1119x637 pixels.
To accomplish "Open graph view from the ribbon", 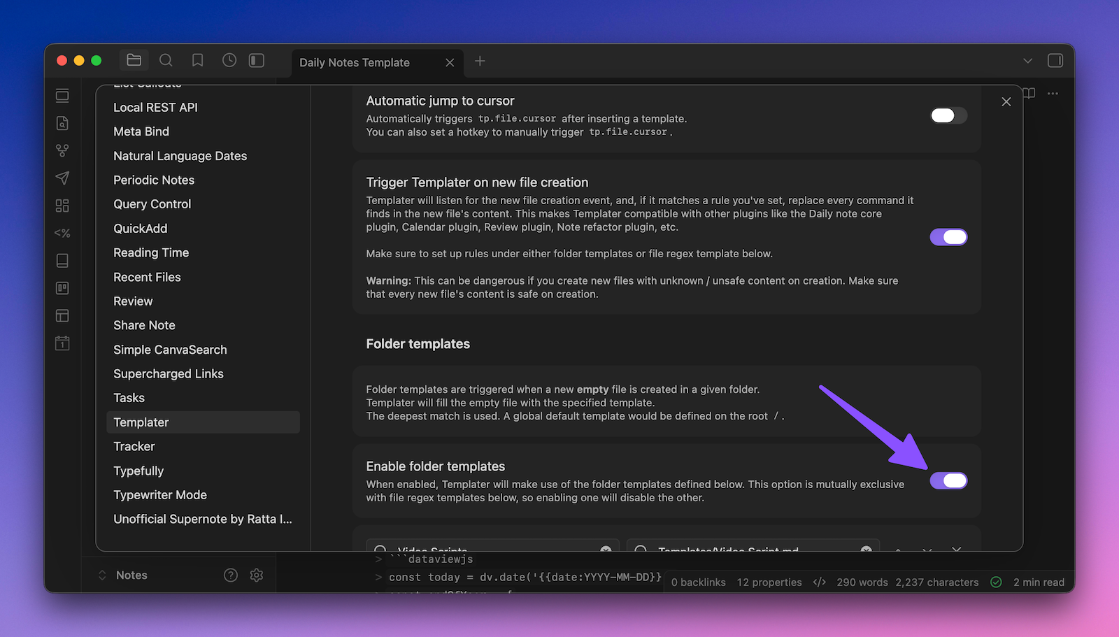I will 62,150.
